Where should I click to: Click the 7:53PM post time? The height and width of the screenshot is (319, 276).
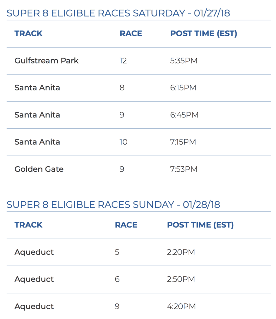point(184,169)
